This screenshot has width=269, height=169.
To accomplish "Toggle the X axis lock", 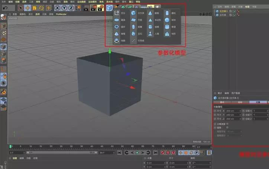I will [58, 8].
